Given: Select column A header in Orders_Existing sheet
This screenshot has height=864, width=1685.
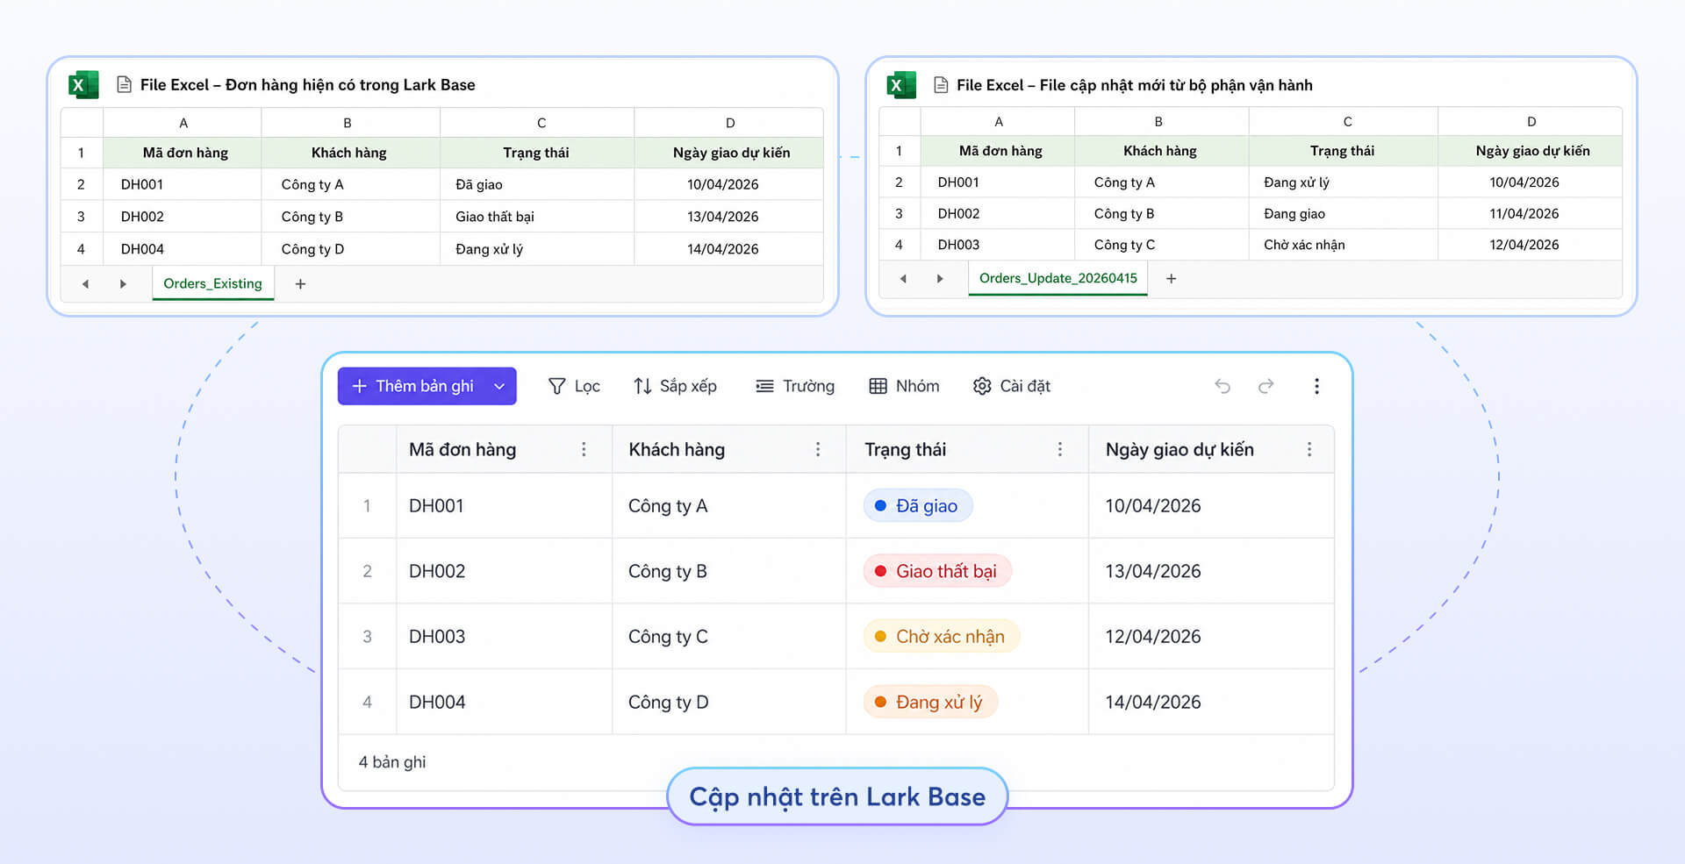Looking at the screenshot, I should pos(183,123).
